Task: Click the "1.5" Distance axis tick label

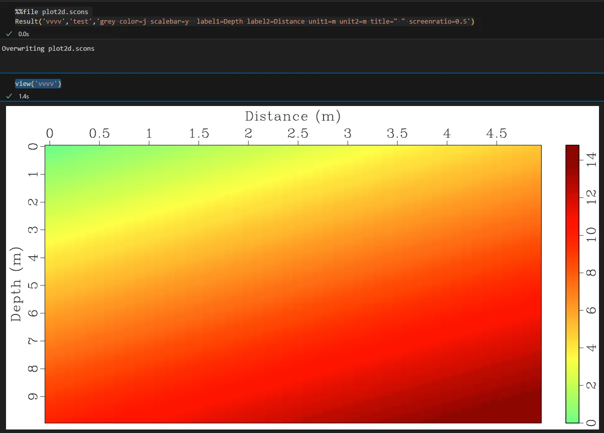Action: coord(199,134)
